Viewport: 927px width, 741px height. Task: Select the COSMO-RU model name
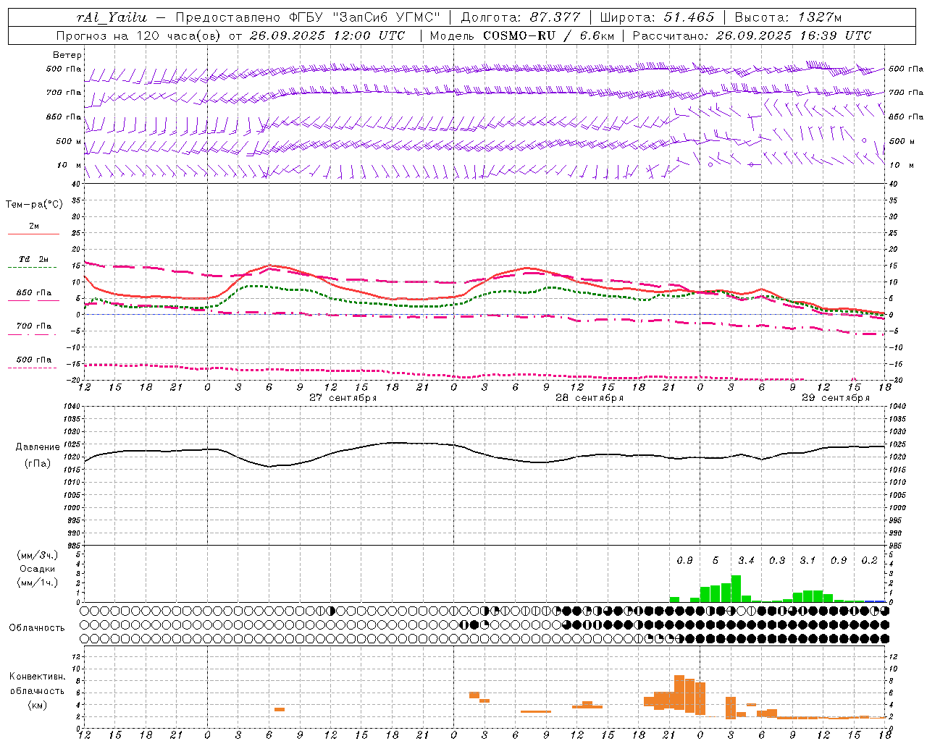coord(519,35)
